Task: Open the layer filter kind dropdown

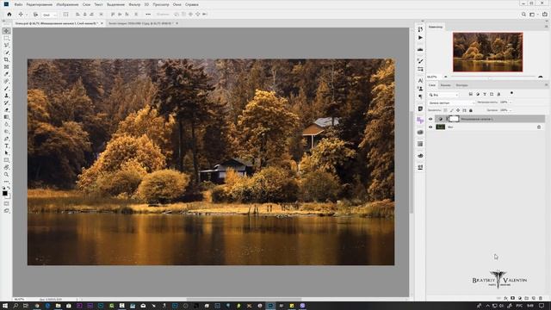Action: coord(444,95)
